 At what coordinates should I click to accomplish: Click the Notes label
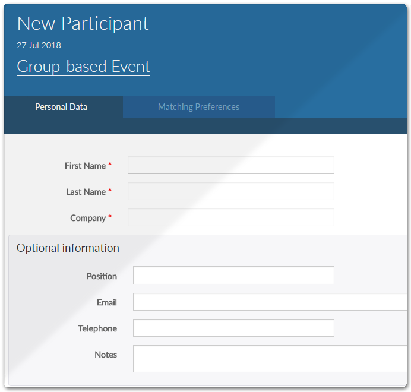[x=106, y=355]
